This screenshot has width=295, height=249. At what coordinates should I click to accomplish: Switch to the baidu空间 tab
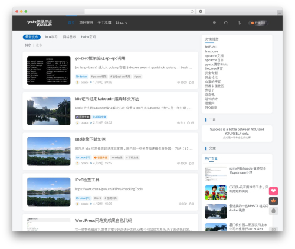pyautogui.click(x=88, y=37)
